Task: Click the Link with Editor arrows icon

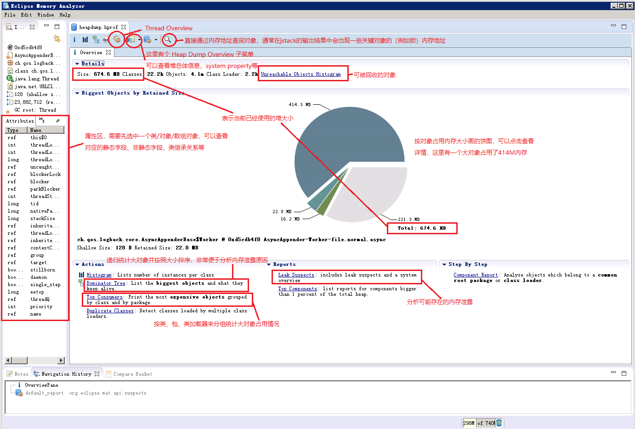Action: point(57,39)
